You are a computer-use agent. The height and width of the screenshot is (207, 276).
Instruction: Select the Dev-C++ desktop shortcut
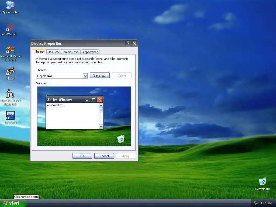pyautogui.click(x=11, y=118)
